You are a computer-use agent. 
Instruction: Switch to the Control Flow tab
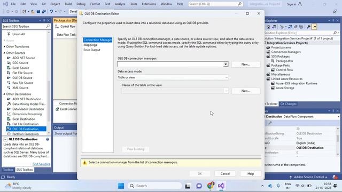(x=65, y=26)
